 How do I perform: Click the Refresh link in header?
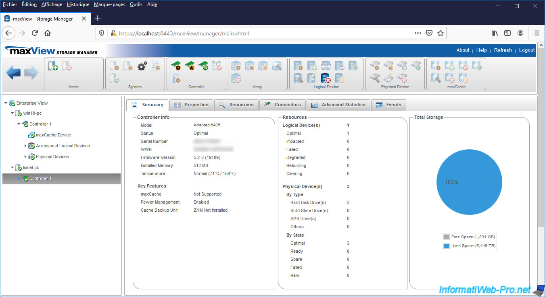tap(503, 50)
